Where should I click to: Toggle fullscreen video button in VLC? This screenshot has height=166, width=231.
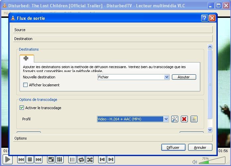(51, 159)
